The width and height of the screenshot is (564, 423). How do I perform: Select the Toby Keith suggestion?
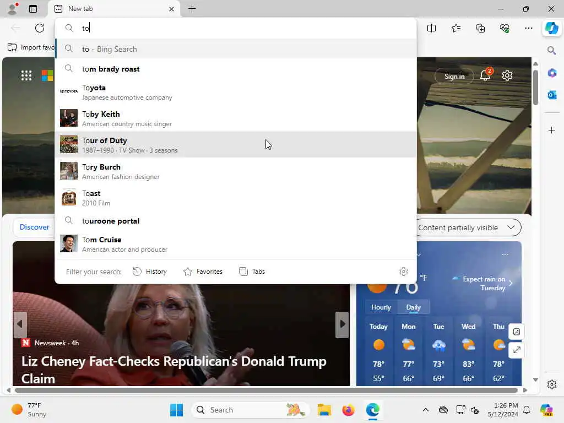(236, 118)
